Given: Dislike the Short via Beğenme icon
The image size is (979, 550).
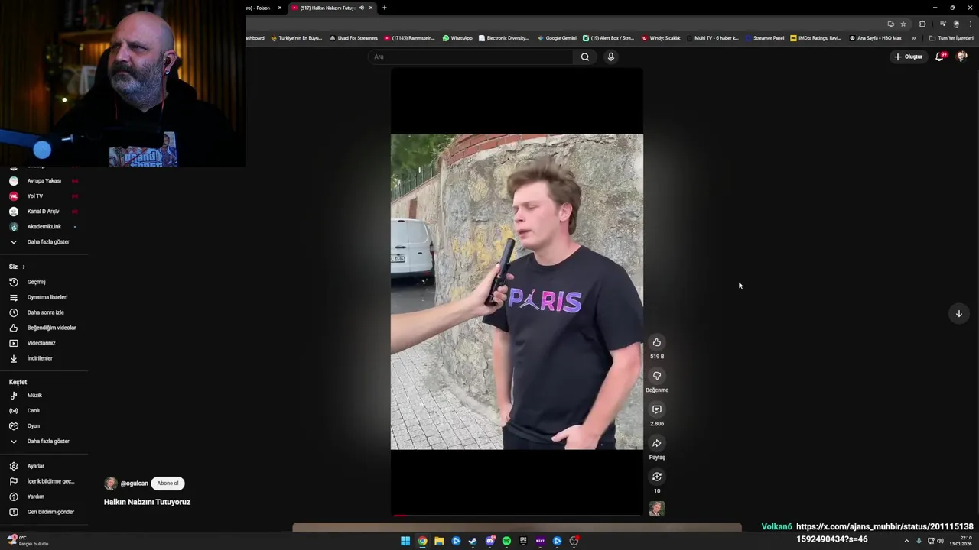Looking at the screenshot, I should (x=656, y=376).
